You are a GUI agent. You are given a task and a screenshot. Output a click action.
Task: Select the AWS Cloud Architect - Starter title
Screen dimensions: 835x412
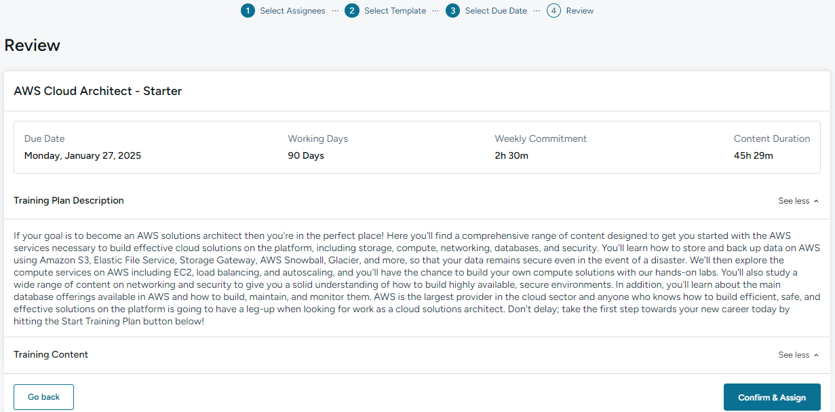click(x=98, y=91)
